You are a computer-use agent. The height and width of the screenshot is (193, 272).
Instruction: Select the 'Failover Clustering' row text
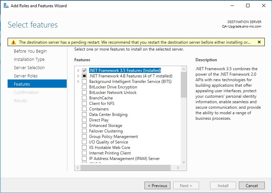point(106,131)
